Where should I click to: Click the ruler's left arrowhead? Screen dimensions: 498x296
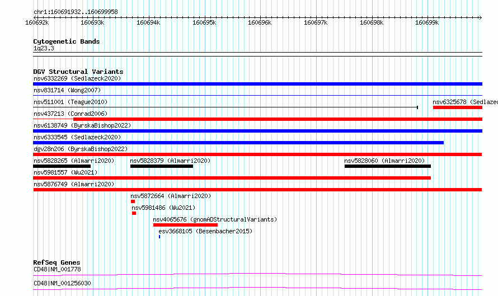click(x=35, y=17)
